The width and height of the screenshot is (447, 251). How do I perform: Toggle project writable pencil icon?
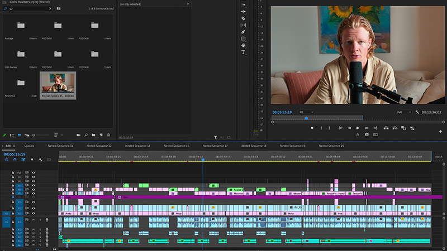point(4,135)
